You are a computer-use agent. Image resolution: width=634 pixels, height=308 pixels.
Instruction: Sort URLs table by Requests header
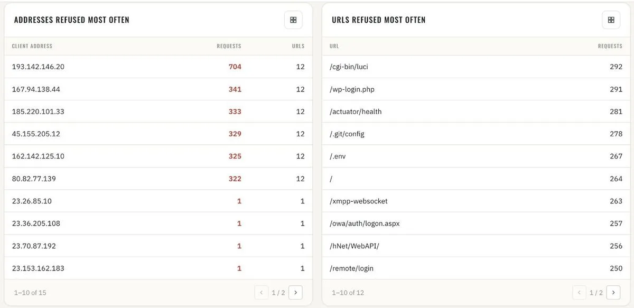610,46
